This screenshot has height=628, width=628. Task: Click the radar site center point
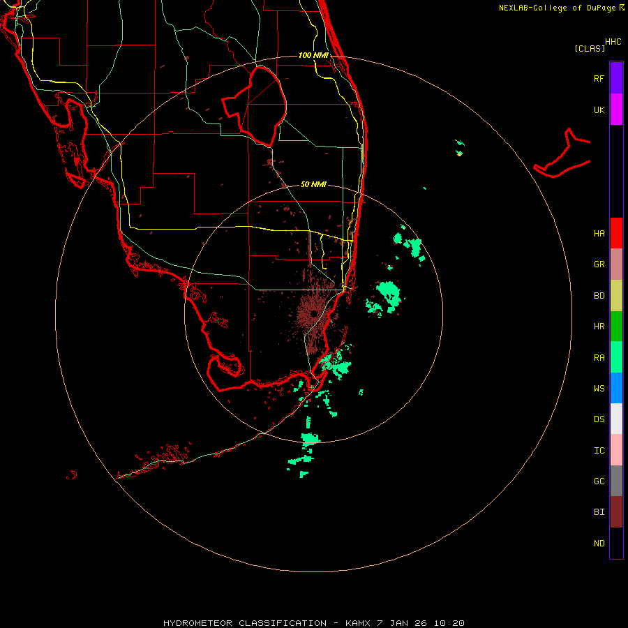(x=313, y=313)
